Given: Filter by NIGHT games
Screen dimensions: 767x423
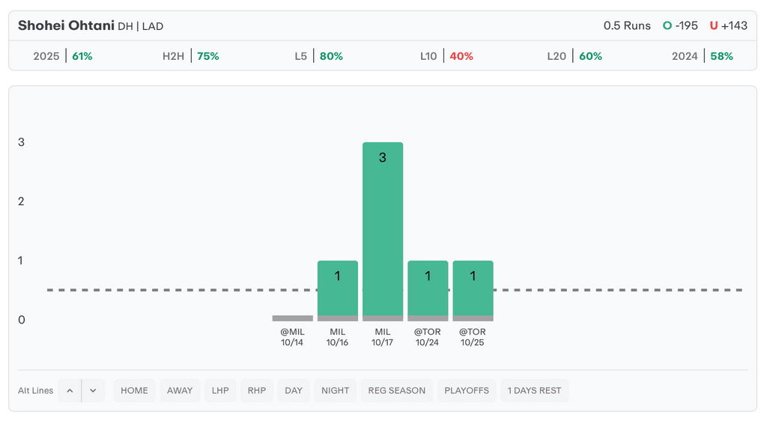Looking at the screenshot, I should pyautogui.click(x=335, y=391).
